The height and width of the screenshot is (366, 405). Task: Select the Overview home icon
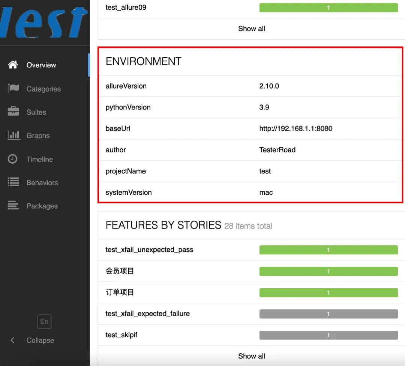click(x=12, y=64)
